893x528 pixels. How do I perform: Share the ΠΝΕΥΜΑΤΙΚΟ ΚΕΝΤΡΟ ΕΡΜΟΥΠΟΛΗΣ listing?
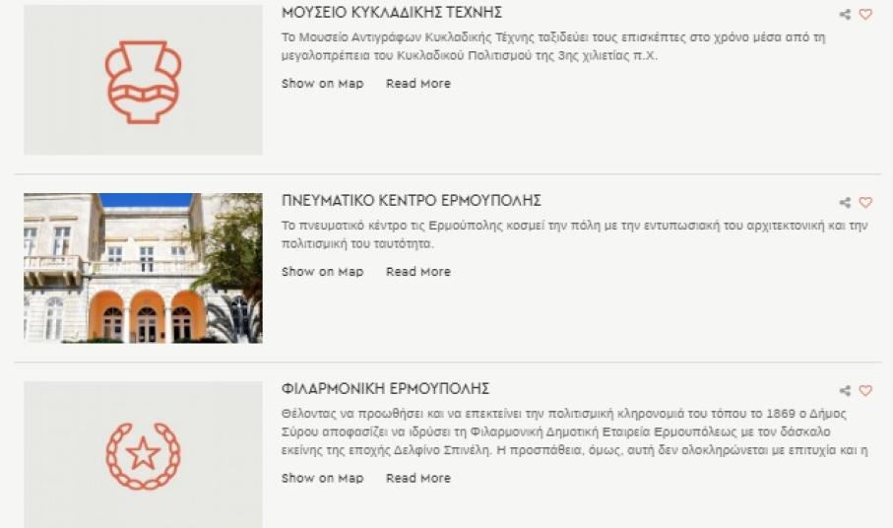845,203
